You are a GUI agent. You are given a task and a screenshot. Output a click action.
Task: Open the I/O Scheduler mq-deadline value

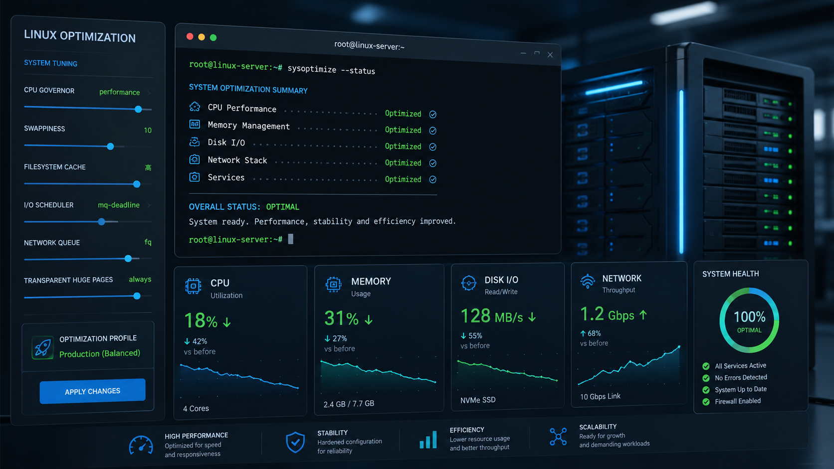(x=119, y=205)
